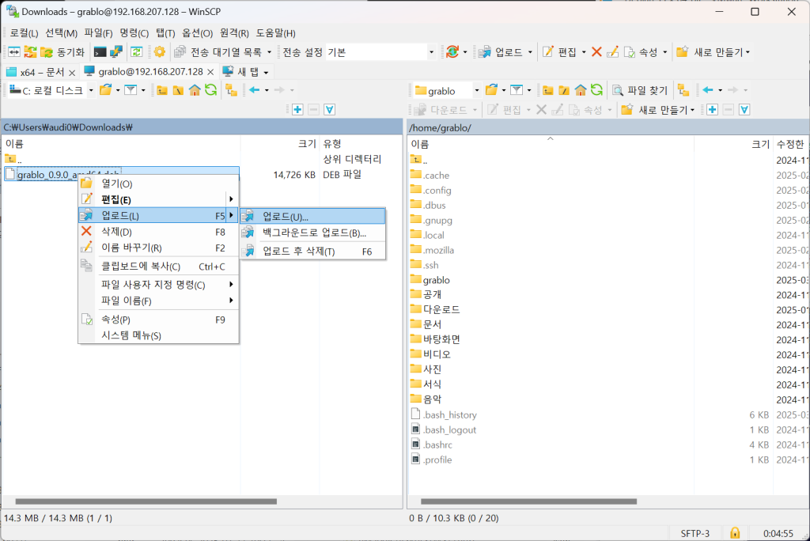Select 속성(P) in the context menu
This screenshot has width=810, height=541.
click(x=158, y=320)
